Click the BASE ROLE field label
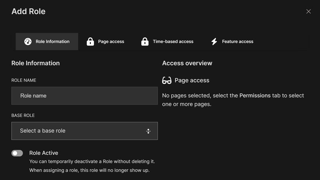The height and width of the screenshot is (180, 320). 23,116
